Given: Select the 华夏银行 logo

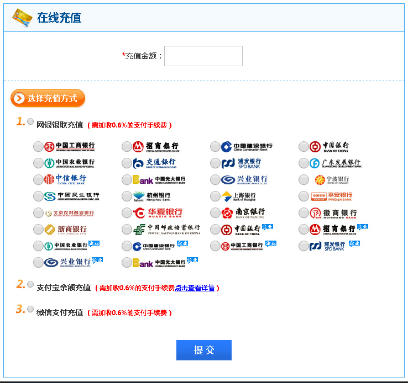Looking at the screenshot, I should tap(158, 212).
